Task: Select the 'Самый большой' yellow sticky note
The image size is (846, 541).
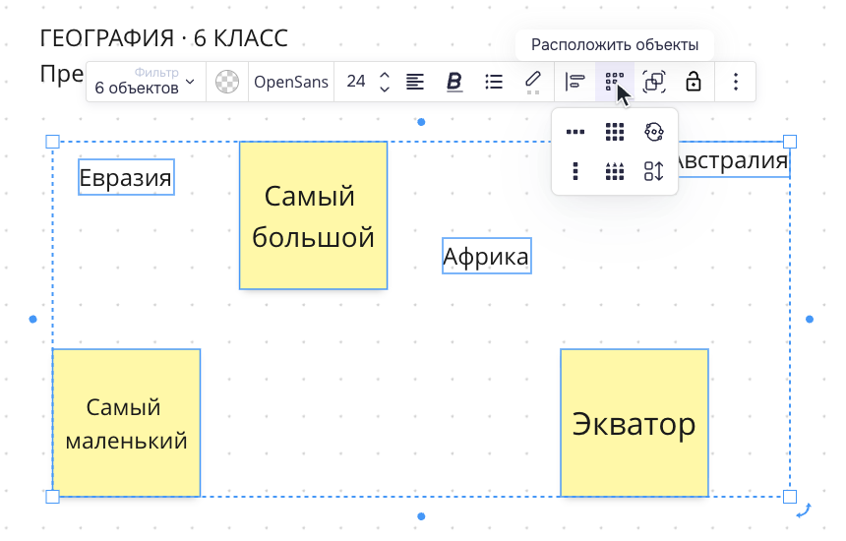Action: (314, 215)
